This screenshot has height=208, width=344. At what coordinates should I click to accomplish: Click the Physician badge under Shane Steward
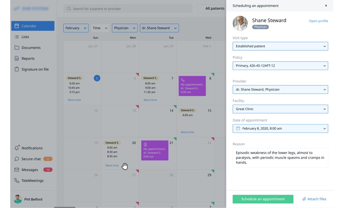pos(260,27)
